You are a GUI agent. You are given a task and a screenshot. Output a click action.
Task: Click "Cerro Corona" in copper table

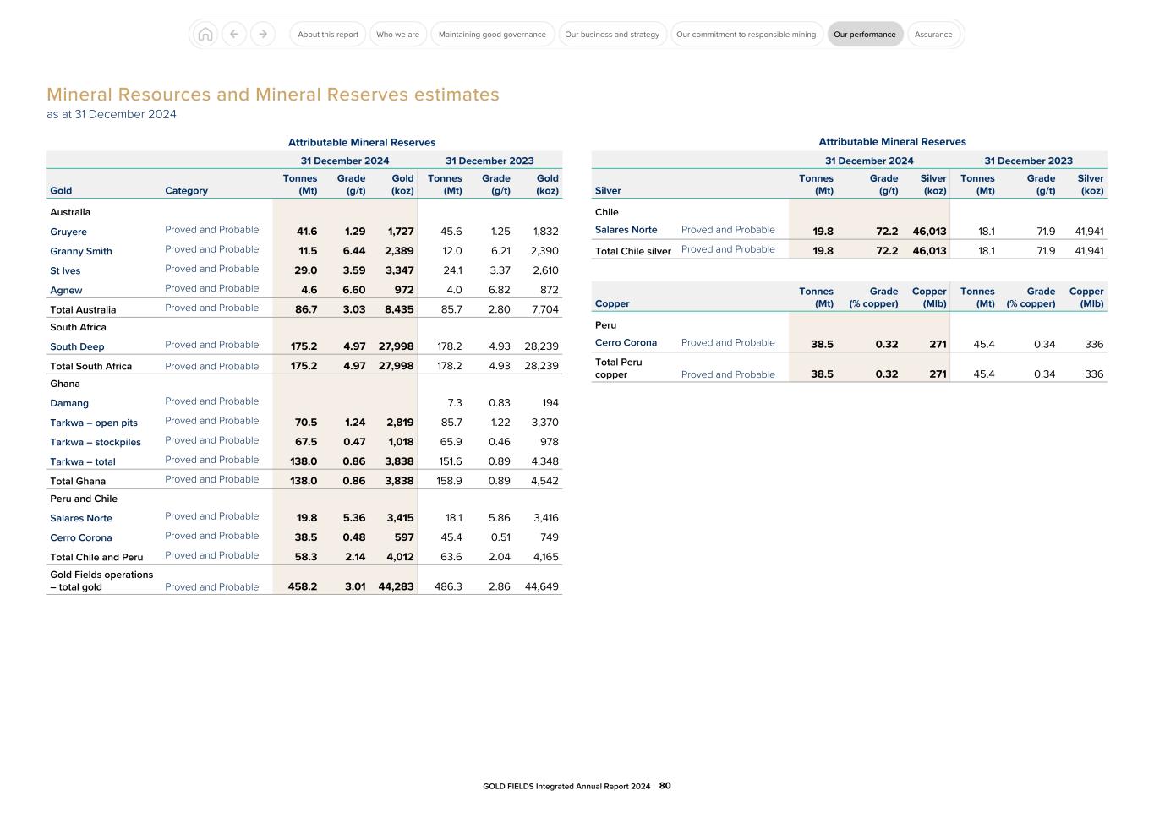coord(626,342)
